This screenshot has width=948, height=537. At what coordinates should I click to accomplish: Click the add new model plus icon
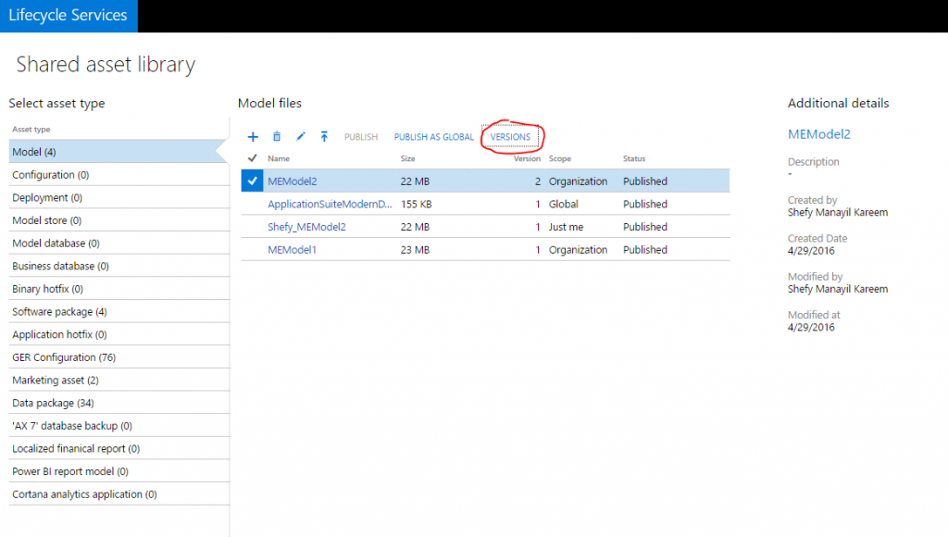pyautogui.click(x=253, y=137)
